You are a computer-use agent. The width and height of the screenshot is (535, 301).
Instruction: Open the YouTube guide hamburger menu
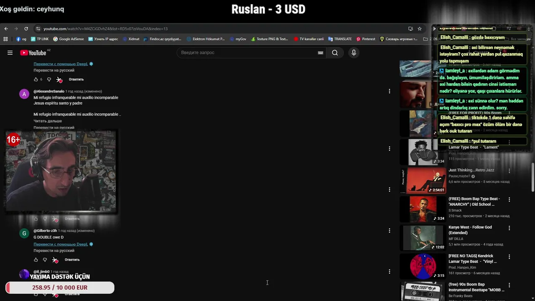(10, 53)
